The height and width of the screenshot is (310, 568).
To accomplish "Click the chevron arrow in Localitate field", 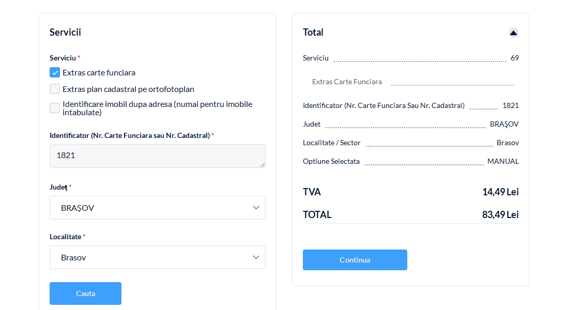I will tap(256, 257).
